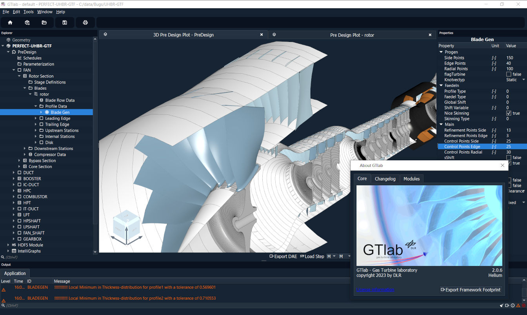Switch to Changelog tab in About GTlab
527x315 pixels.
pyautogui.click(x=385, y=179)
